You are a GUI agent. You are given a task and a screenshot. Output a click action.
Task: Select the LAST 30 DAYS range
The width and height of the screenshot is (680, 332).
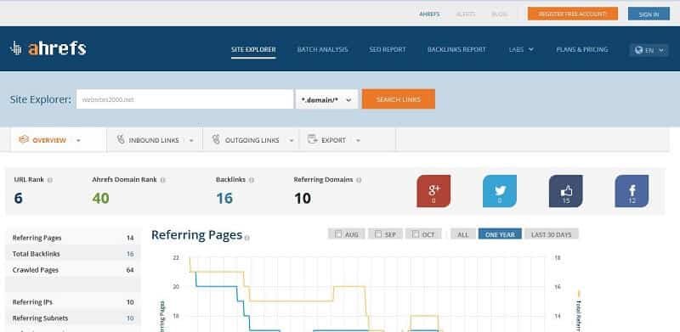click(552, 234)
